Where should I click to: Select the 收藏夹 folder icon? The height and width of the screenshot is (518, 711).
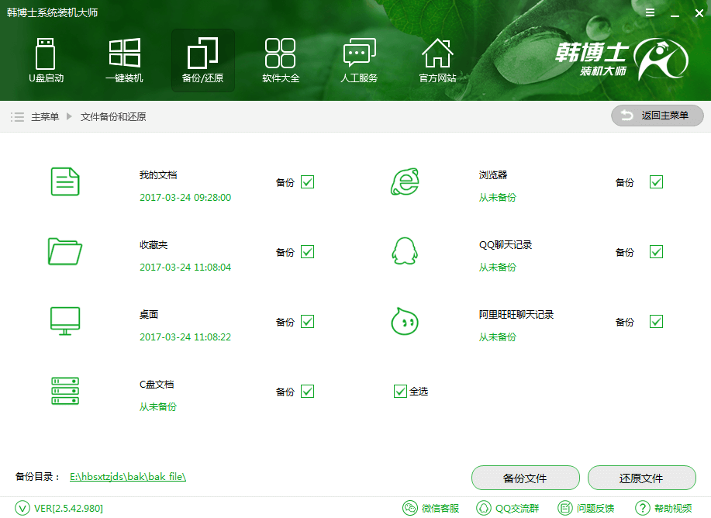65,251
